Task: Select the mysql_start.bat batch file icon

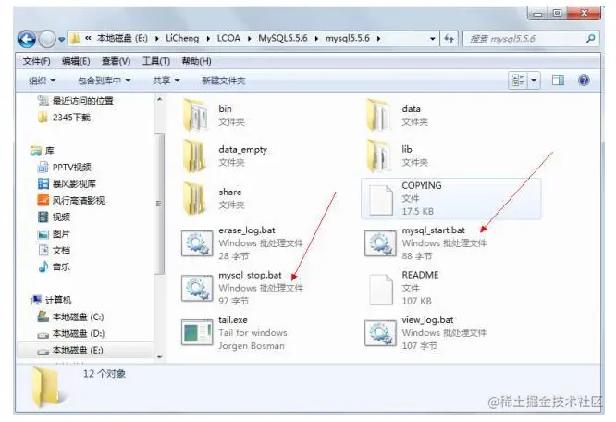Action: click(x=380, y=243)
